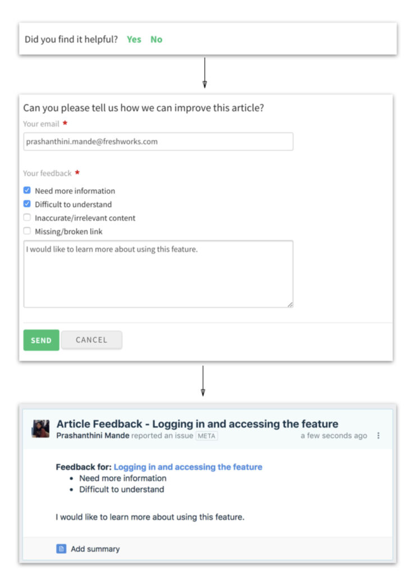Viewport: 416px width, 575px height.
Task: Click the textarea resize handle corner
Action: click(290, 305)
